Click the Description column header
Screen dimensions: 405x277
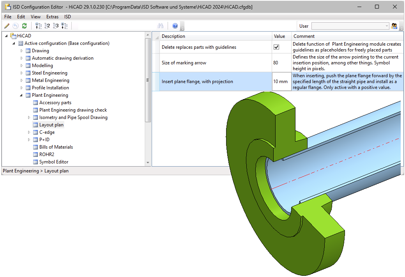coord(173,36)
